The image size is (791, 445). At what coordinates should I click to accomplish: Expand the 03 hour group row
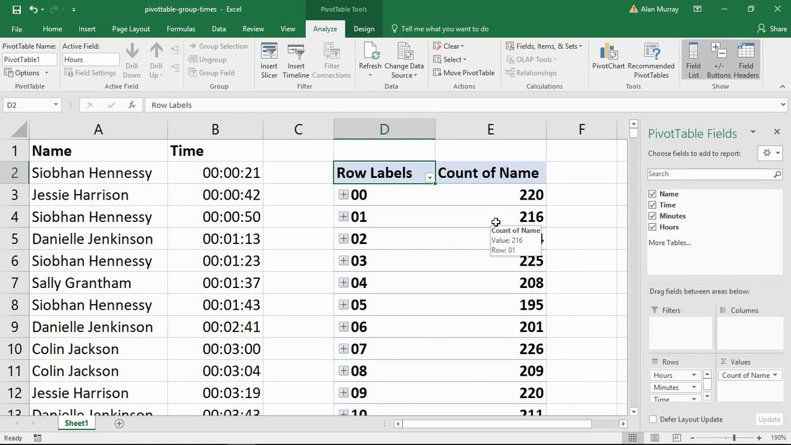[x=344, y=261]
